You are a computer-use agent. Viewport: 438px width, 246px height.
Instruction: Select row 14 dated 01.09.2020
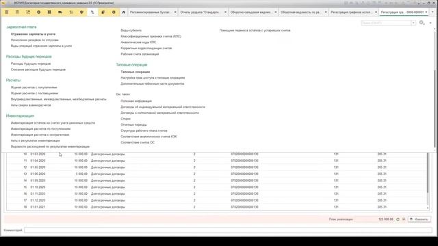coord(216,180)
